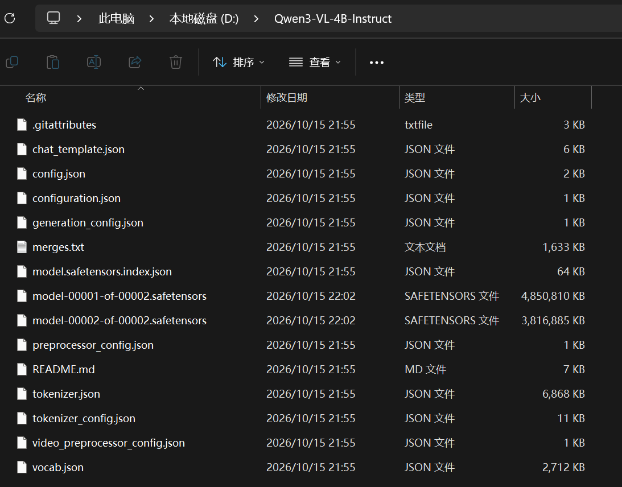Open the three-dot more options menu
The height and width of the screenshot is (487, 622).
pos(377,63)
